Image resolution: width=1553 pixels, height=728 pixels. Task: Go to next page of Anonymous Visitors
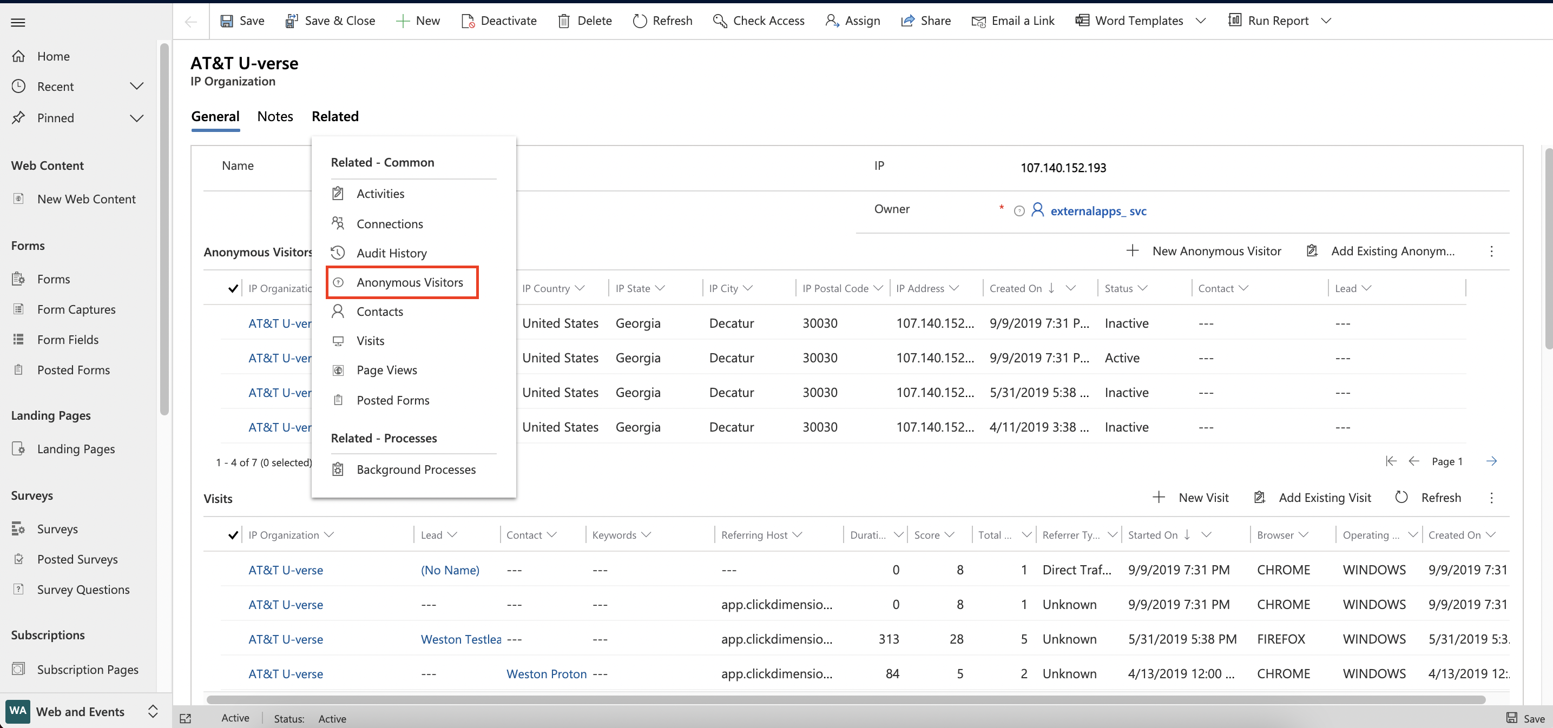(1491, 461)
